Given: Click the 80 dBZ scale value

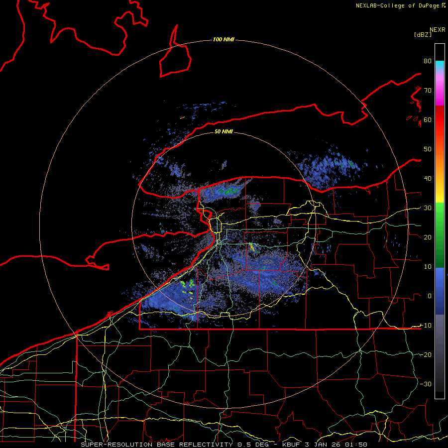Looking at the screenshot, I should [x=428, y=61].
